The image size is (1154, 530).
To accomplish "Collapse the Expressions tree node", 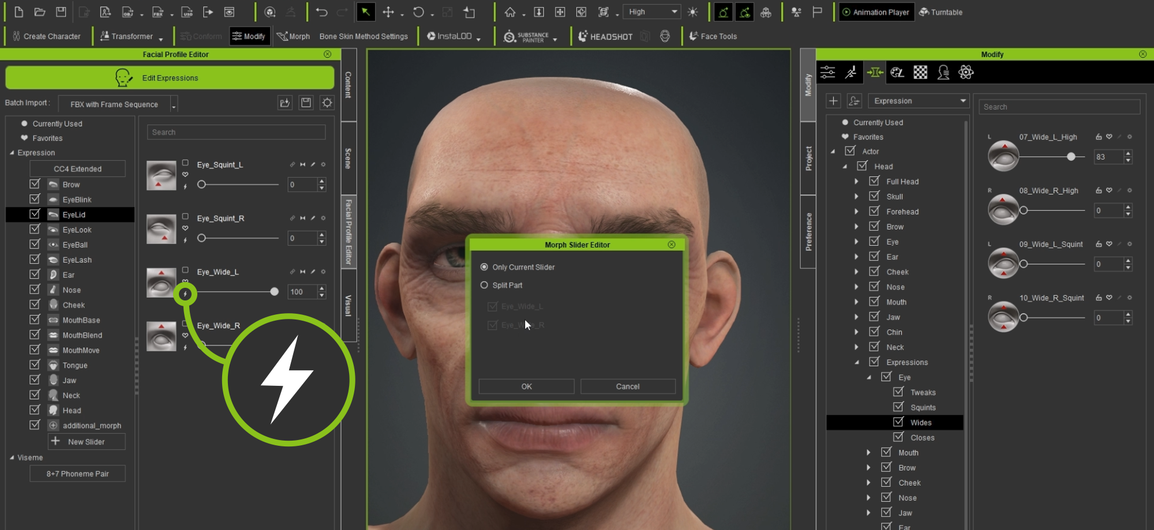I will pyautogui.click(x=856, y=362).
